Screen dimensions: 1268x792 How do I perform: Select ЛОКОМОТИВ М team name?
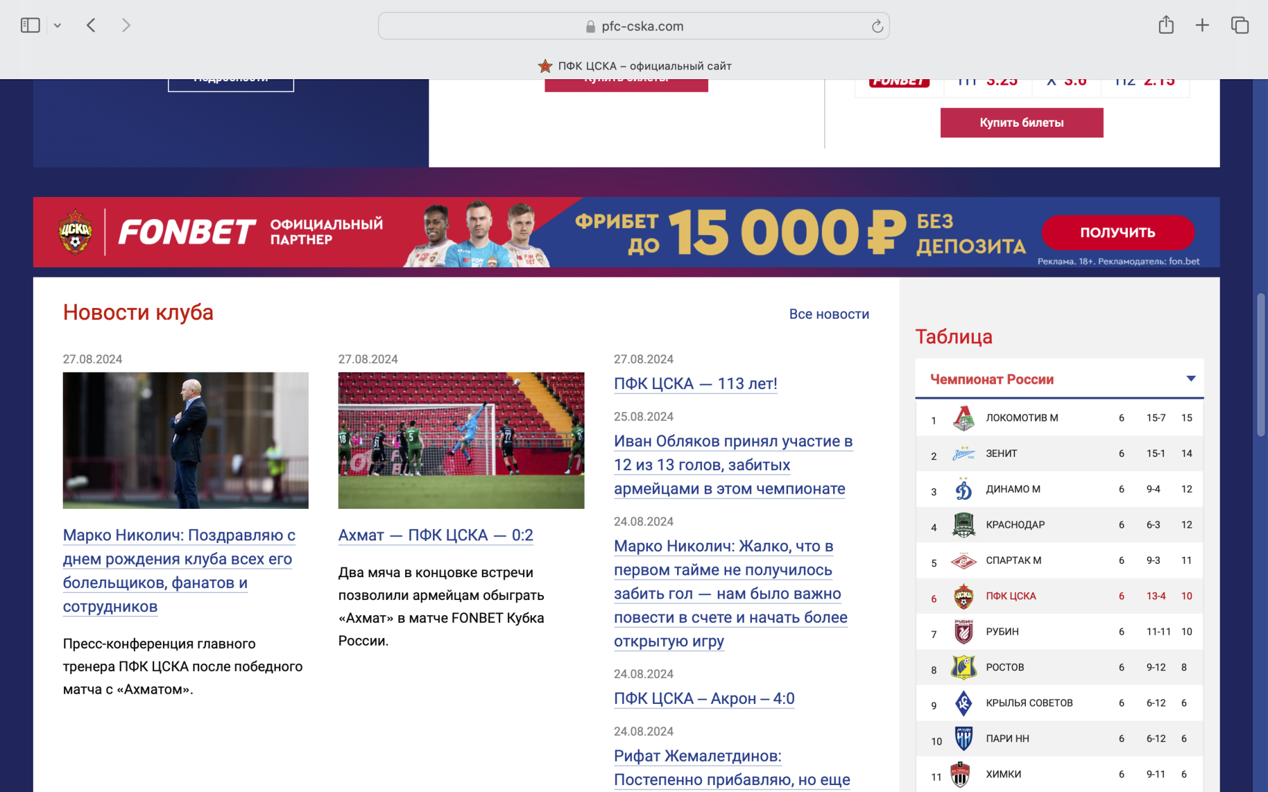(1021, 418)
